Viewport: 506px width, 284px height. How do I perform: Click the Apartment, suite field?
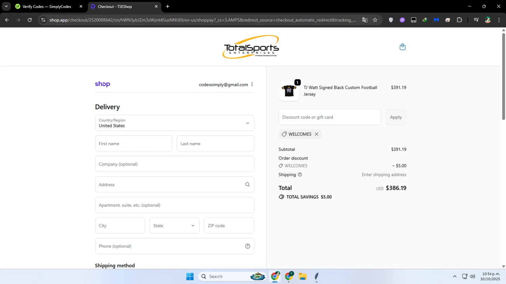click(x=174, y=205)
